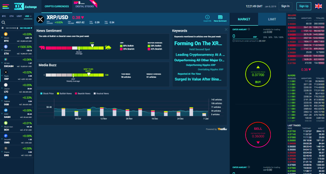Filter coins by USDT market
Image resolution: width=326 pixels, height=174 pixels.
point(19,16)
